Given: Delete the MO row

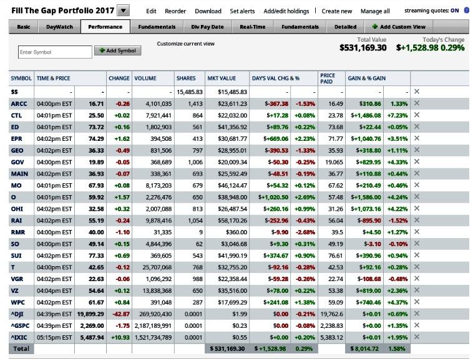Looking at the screenshot, I should tap(417, 185).
